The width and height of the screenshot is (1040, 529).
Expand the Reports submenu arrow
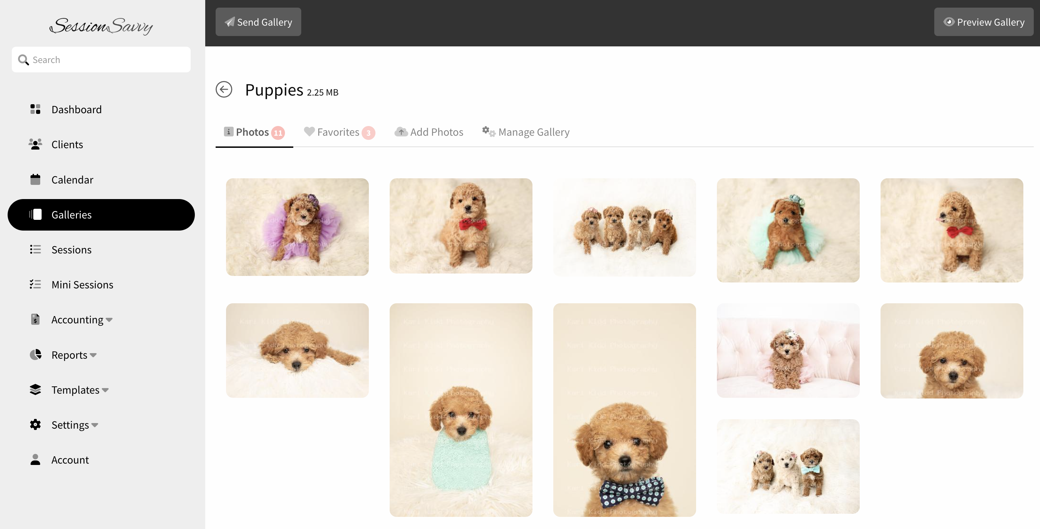pyautogui.click(x=93, y=355)
